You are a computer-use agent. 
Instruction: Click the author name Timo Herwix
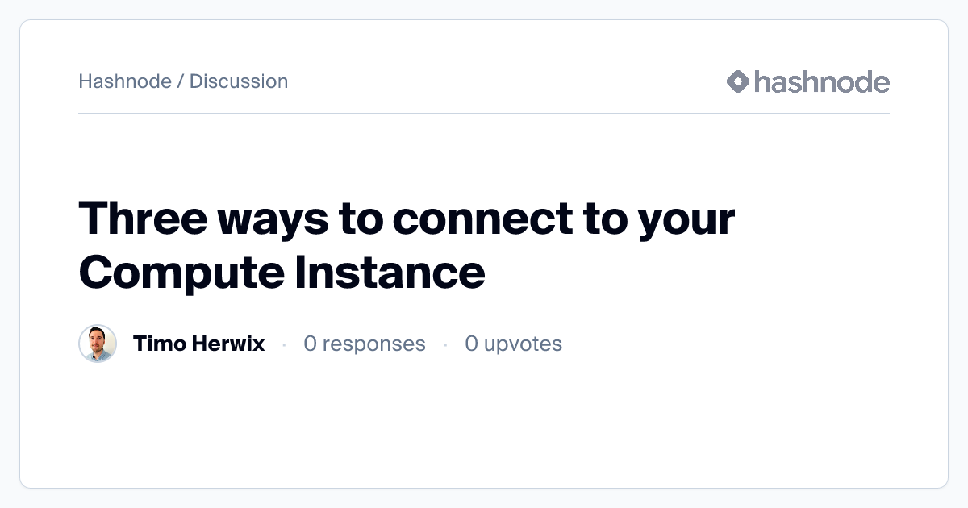[198, 344]
